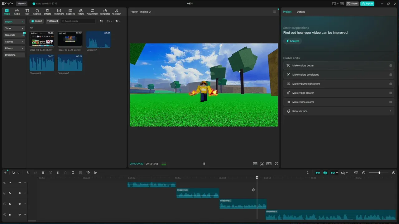399x224 pixels.
Task: Click the Record button
Action: pyautogui.click(x=52, y=21)
